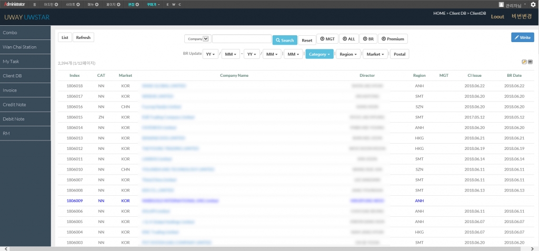Click the plus icon next to 사이트
Screen dimensions: 539x251
click(x=78, y=4)
